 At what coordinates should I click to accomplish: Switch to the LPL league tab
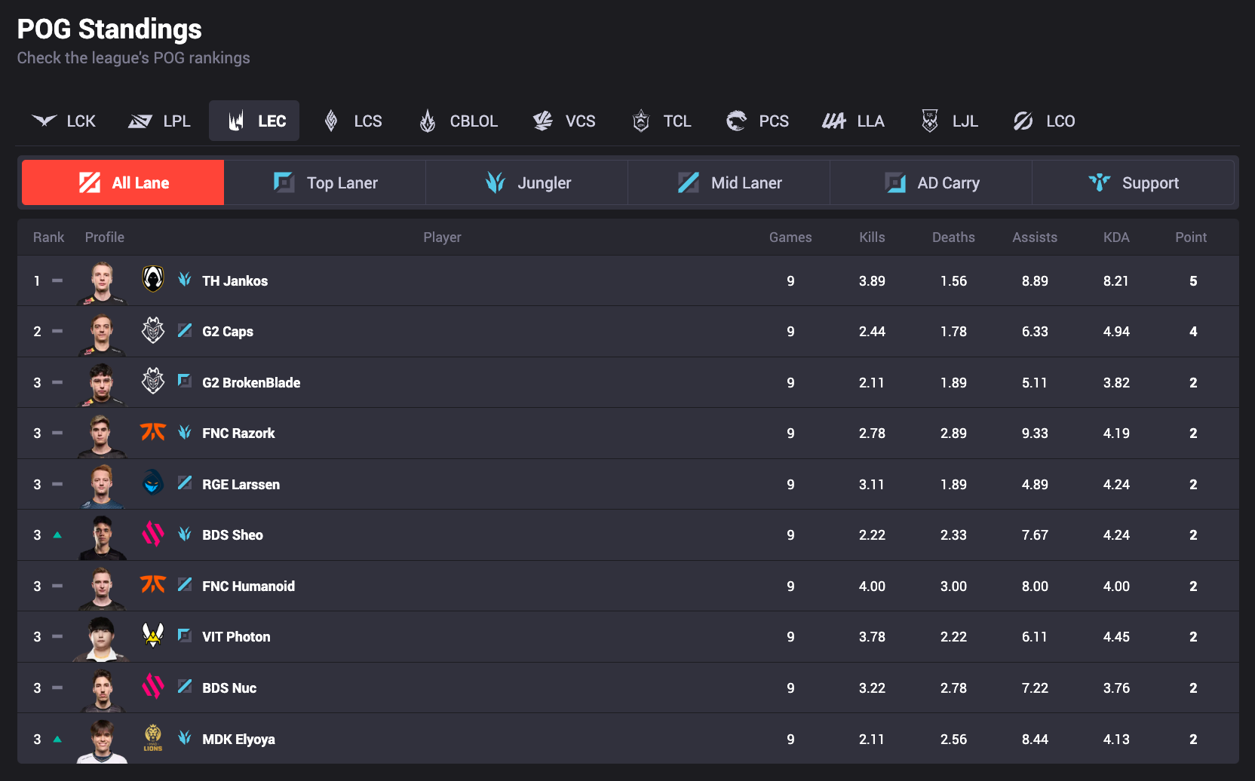coord(160,121)
